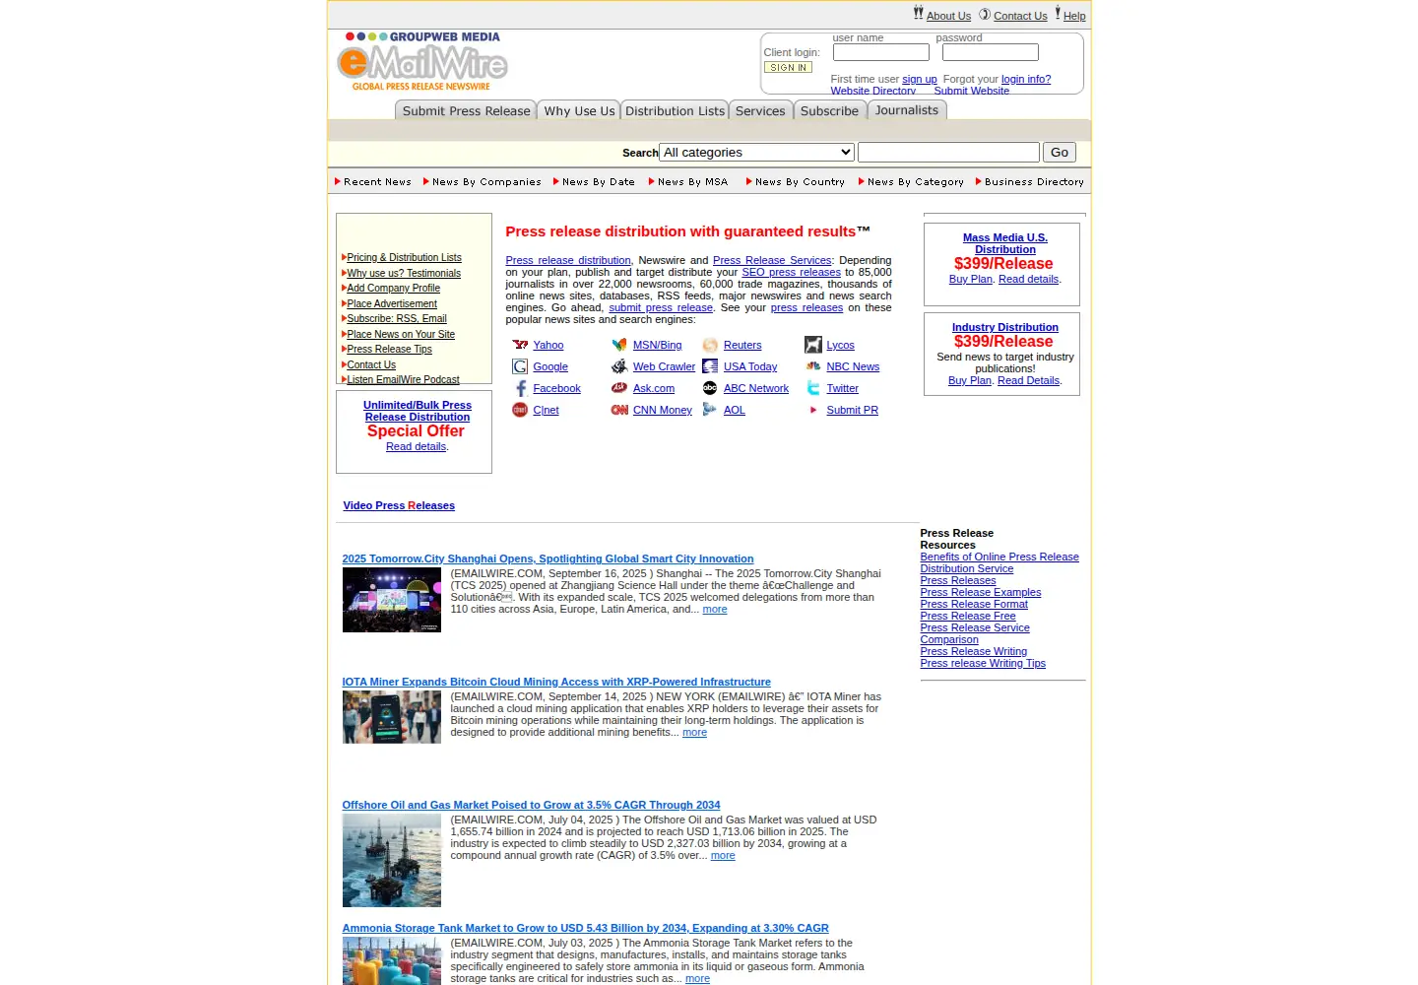Click the login info? link
Image resolution: width=1418 pixels, height=985 pixels.
(1026, 80)
